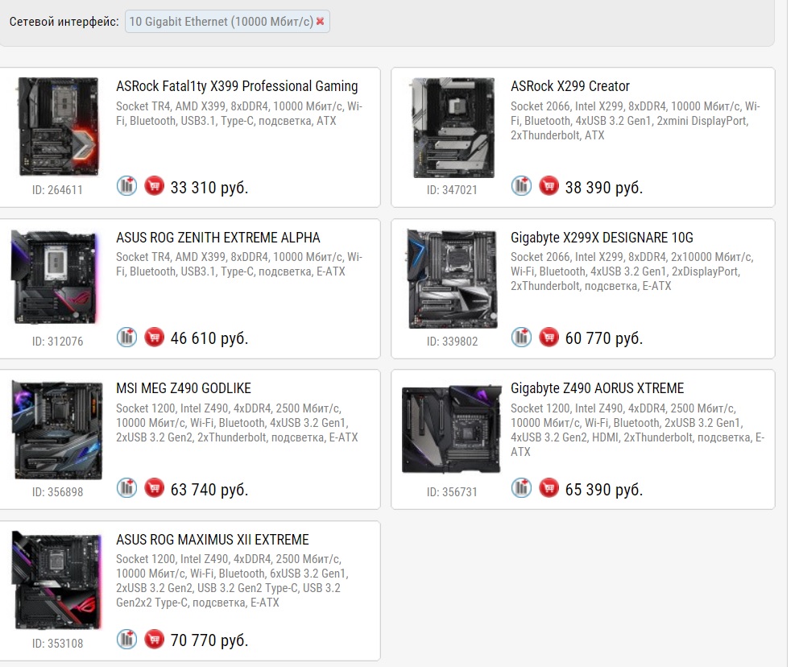Add Gigabyte Z490 AORUS XTREME to cart
Screen dimensions: 799x667
point(549,487)
